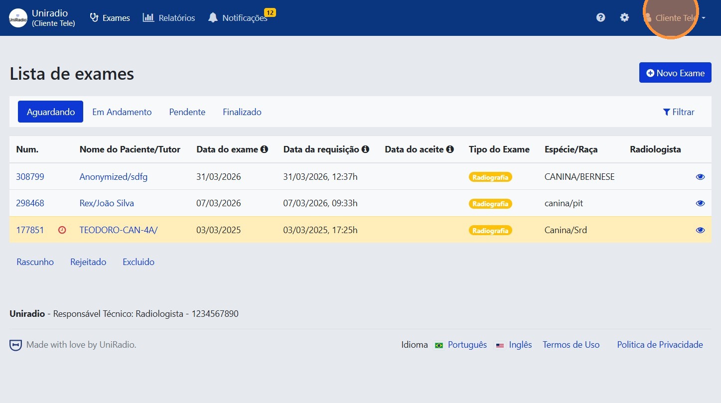Click Radiografia badge in exam 298468 row
Viewport: 721px width, 403px height.
[x=490, y=204]
